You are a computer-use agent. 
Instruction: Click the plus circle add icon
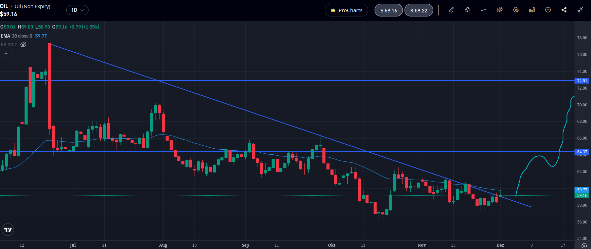coord(548,10)
